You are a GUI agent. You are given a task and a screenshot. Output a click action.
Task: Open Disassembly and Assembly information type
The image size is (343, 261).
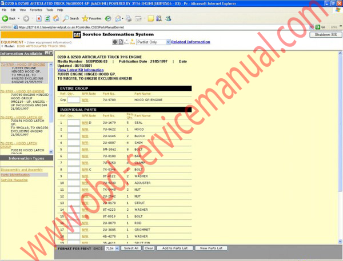22,170
